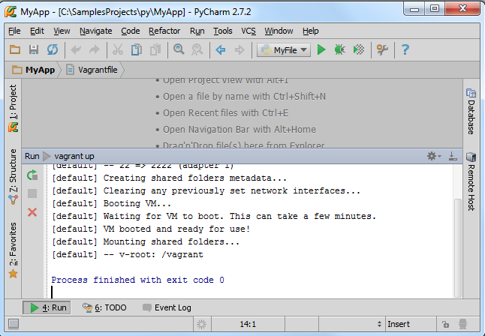
Task: Open the blue Help question mark
Action: click(x=405, y=49)
